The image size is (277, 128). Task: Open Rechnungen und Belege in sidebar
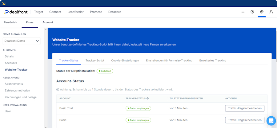coord(21,97)
